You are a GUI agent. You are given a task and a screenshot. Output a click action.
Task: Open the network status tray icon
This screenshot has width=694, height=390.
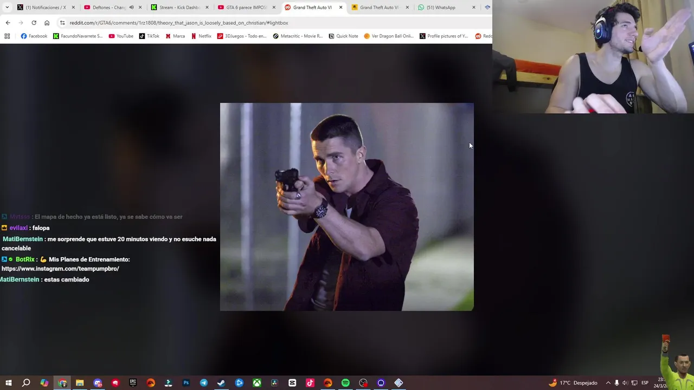634,383
